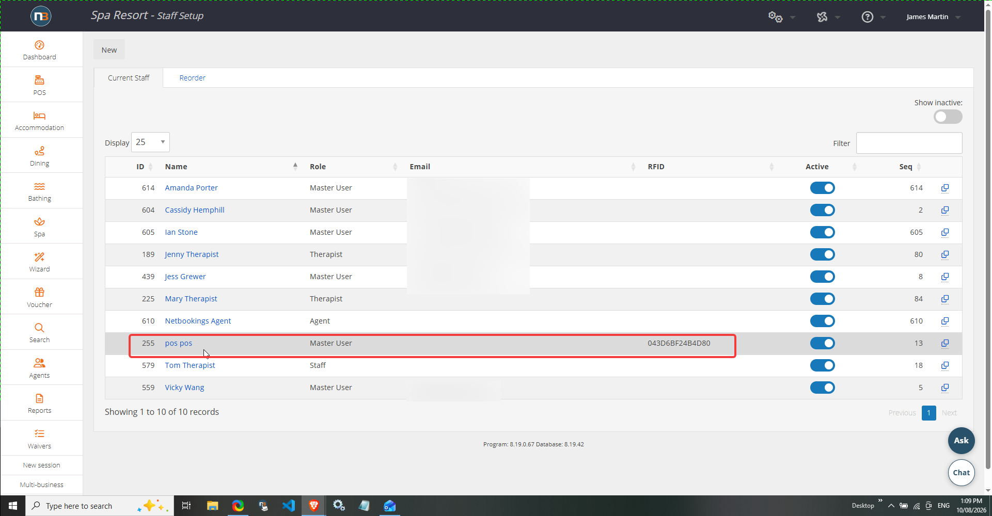Sort the table by Seq column
Viewport: 992px width, 516px height.
coord(910,167)
